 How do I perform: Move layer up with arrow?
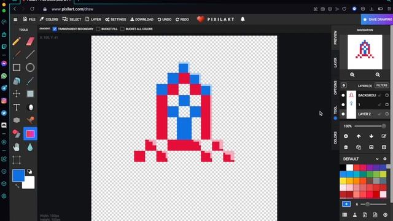pos(359,136)
